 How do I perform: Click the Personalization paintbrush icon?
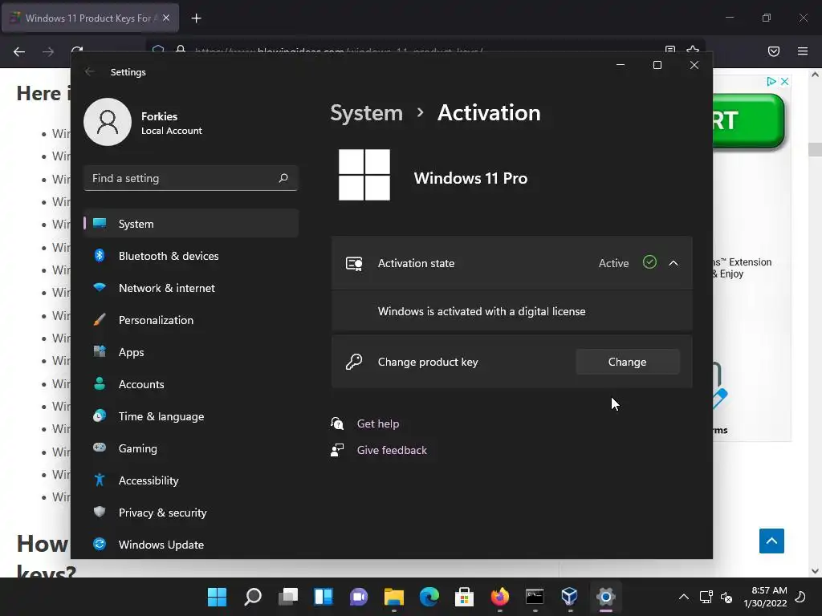[99, 319]
